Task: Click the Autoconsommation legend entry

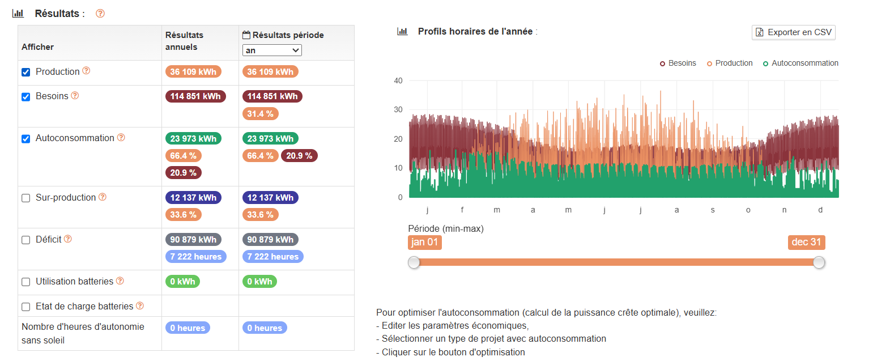Action: pyautogui.click(x=800, y=63)
